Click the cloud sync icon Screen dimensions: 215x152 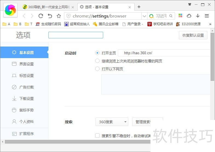pos(189,16)
